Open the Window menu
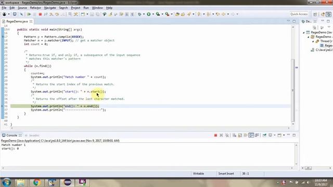The width and height of the screenshot is (333, 187). [x=97, y=8]
